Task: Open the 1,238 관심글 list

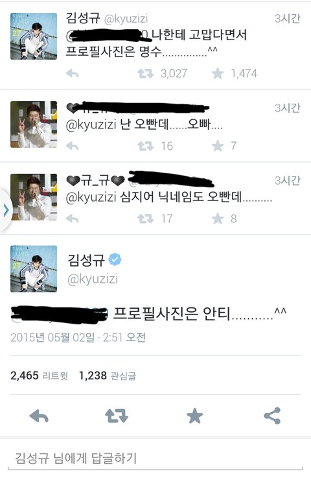Action: (107, 376)
